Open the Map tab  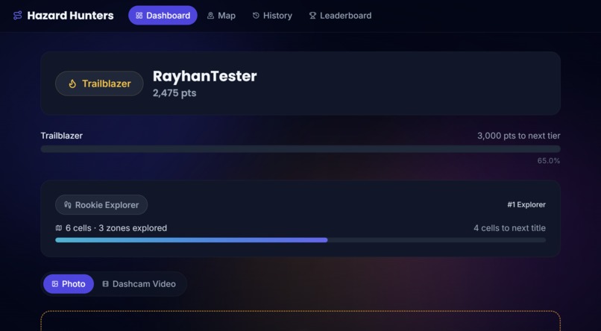point(221,16)
